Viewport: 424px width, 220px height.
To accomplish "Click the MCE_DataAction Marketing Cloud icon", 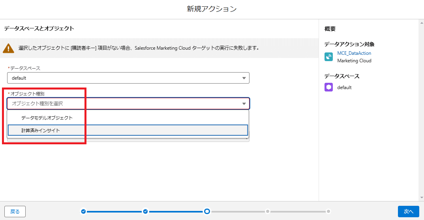I will point(328,57).
